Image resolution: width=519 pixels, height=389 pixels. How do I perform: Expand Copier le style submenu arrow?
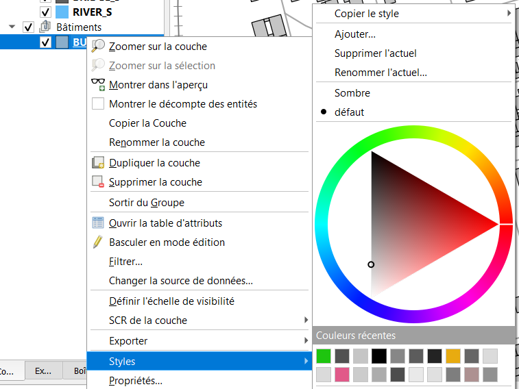[x=509, y=13]
